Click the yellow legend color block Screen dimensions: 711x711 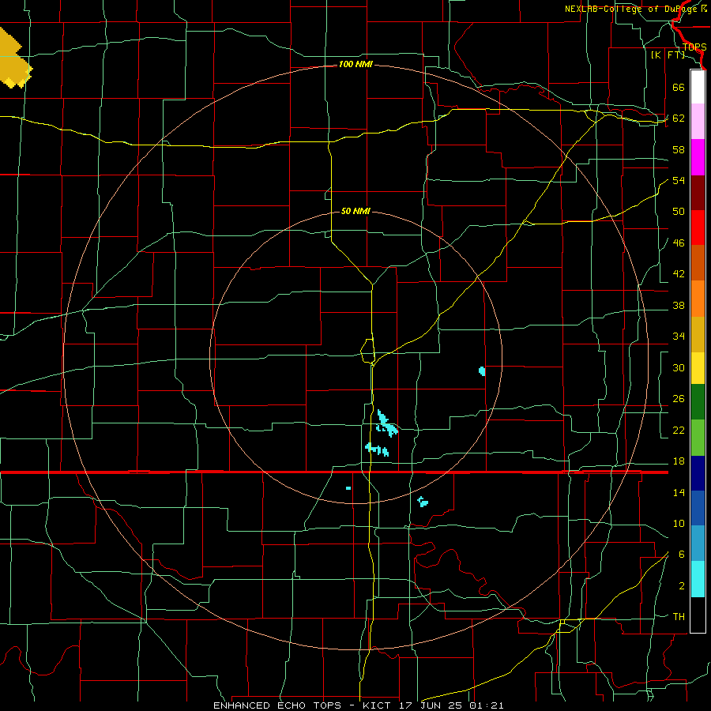point(698,368)
